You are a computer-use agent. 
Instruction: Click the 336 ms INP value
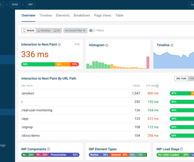(x=35, y=54)
